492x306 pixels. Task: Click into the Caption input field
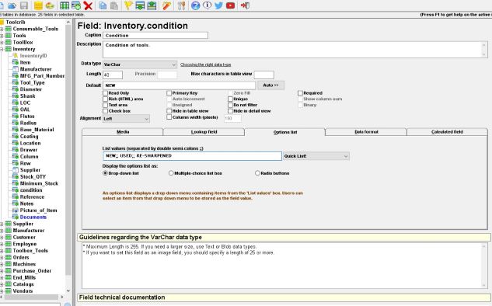(155, 36)
